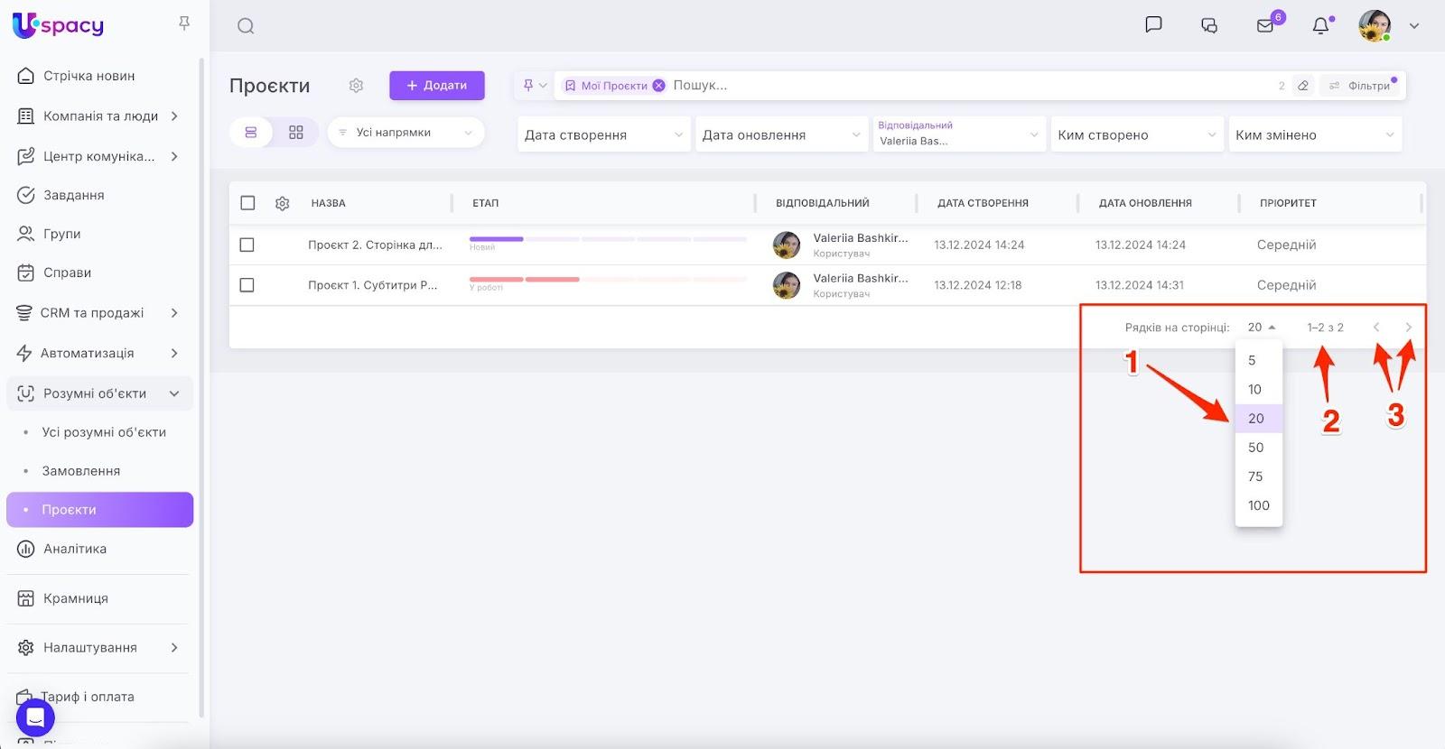Check the box for Проєкт 2 row
The height and width of the screenshot is (749, 1445).
coord(247,245)
